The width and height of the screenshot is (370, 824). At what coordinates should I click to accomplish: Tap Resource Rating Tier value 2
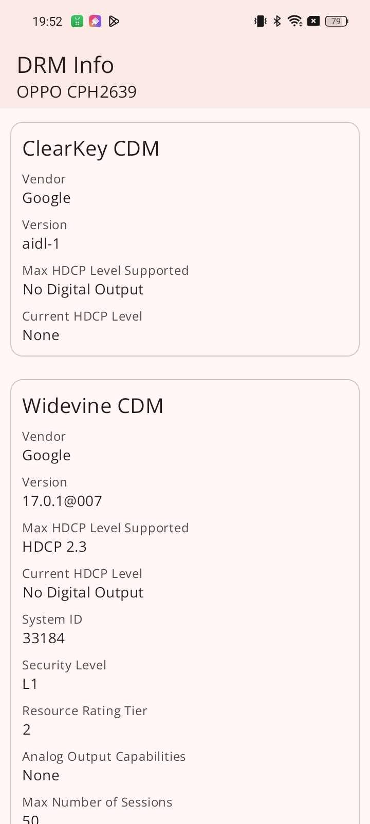click(27, 729)
